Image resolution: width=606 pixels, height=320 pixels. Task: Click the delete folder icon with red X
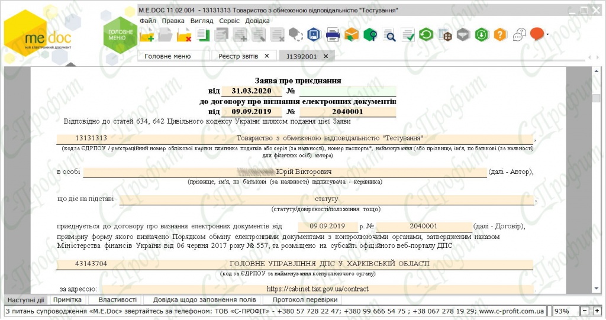tap(183, 35)
